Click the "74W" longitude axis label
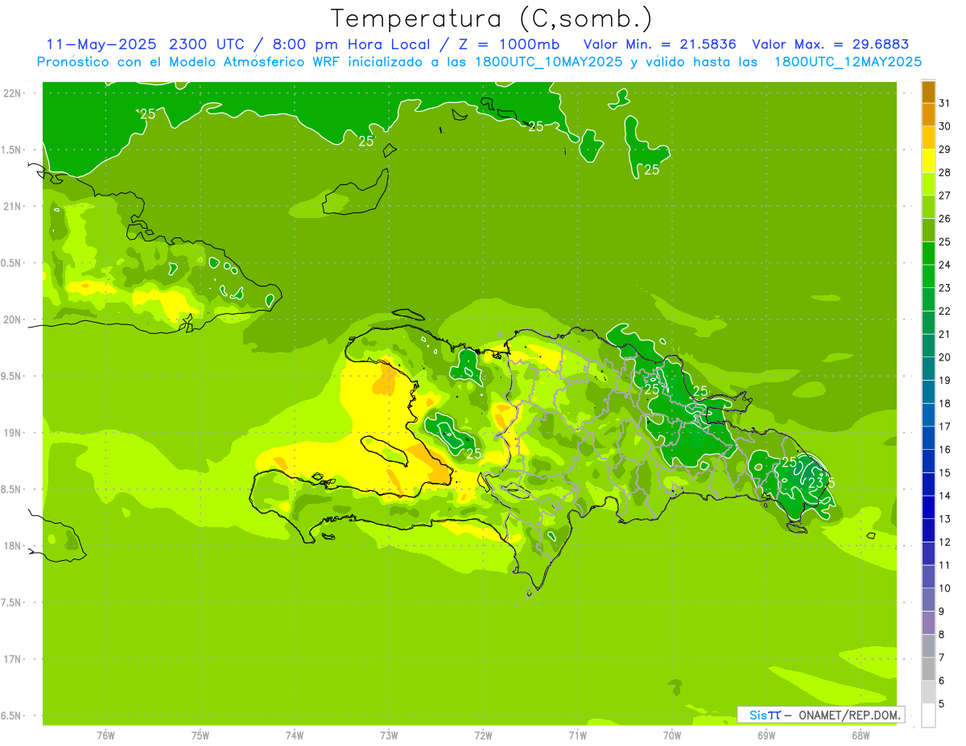Viewport: 966px width, 746px height. click(x=294, y=736)
